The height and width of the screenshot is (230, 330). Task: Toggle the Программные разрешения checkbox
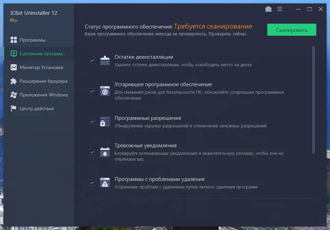(92, 121)
